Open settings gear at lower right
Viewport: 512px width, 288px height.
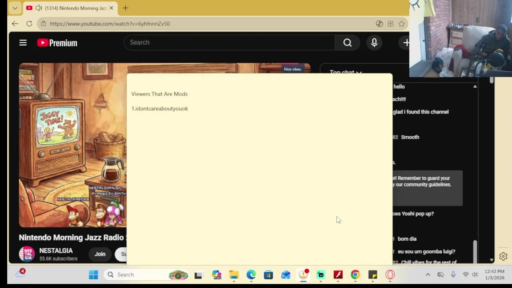coord(503,256)
